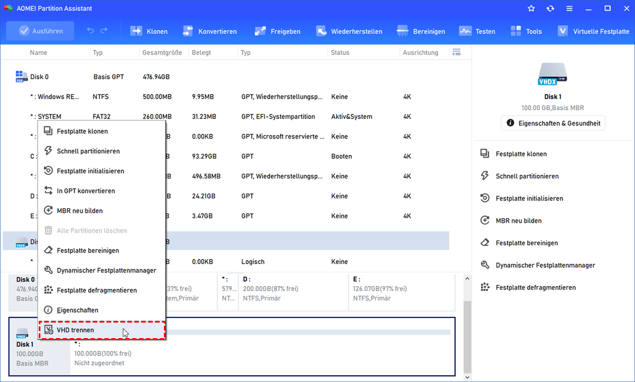Sort by the Gesamtgröße column header
Viewport: 635px width, 382px height.
coord(162,53)
